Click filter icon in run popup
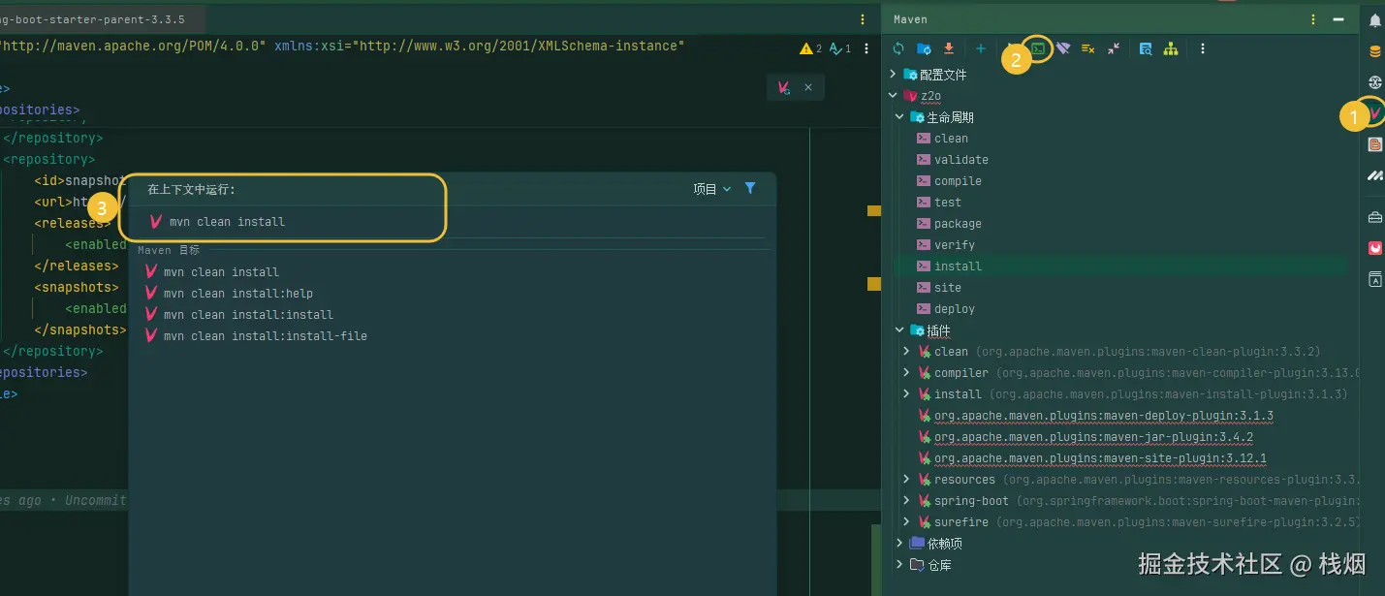 pyautogui.click(x=750, y=188)
